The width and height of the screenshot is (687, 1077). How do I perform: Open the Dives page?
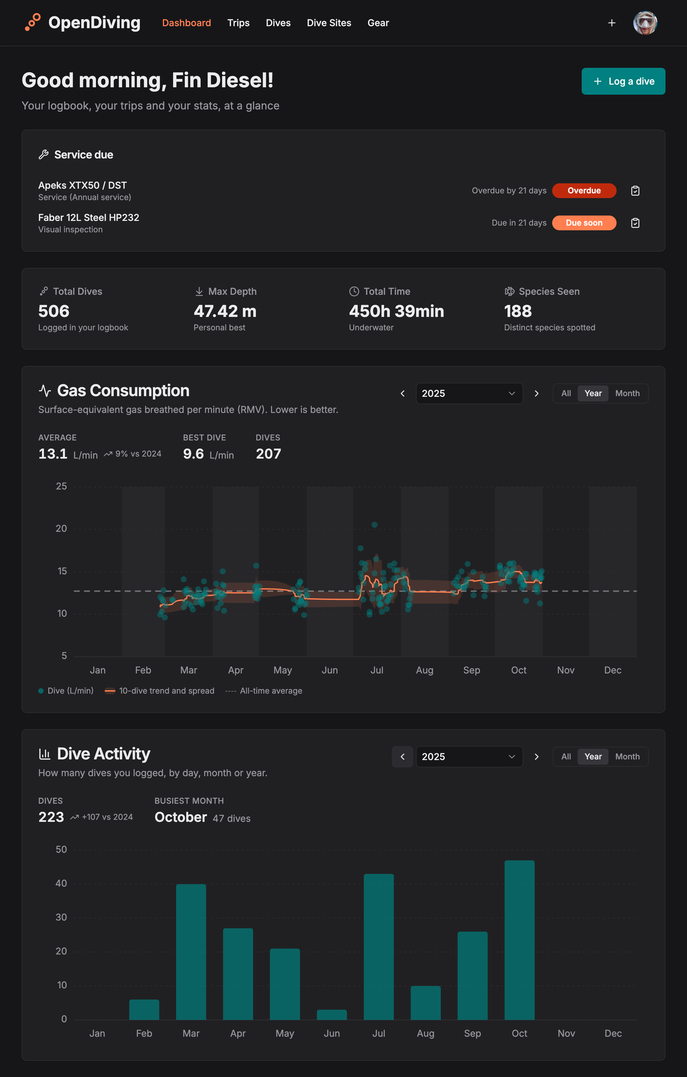click(278, 23)
